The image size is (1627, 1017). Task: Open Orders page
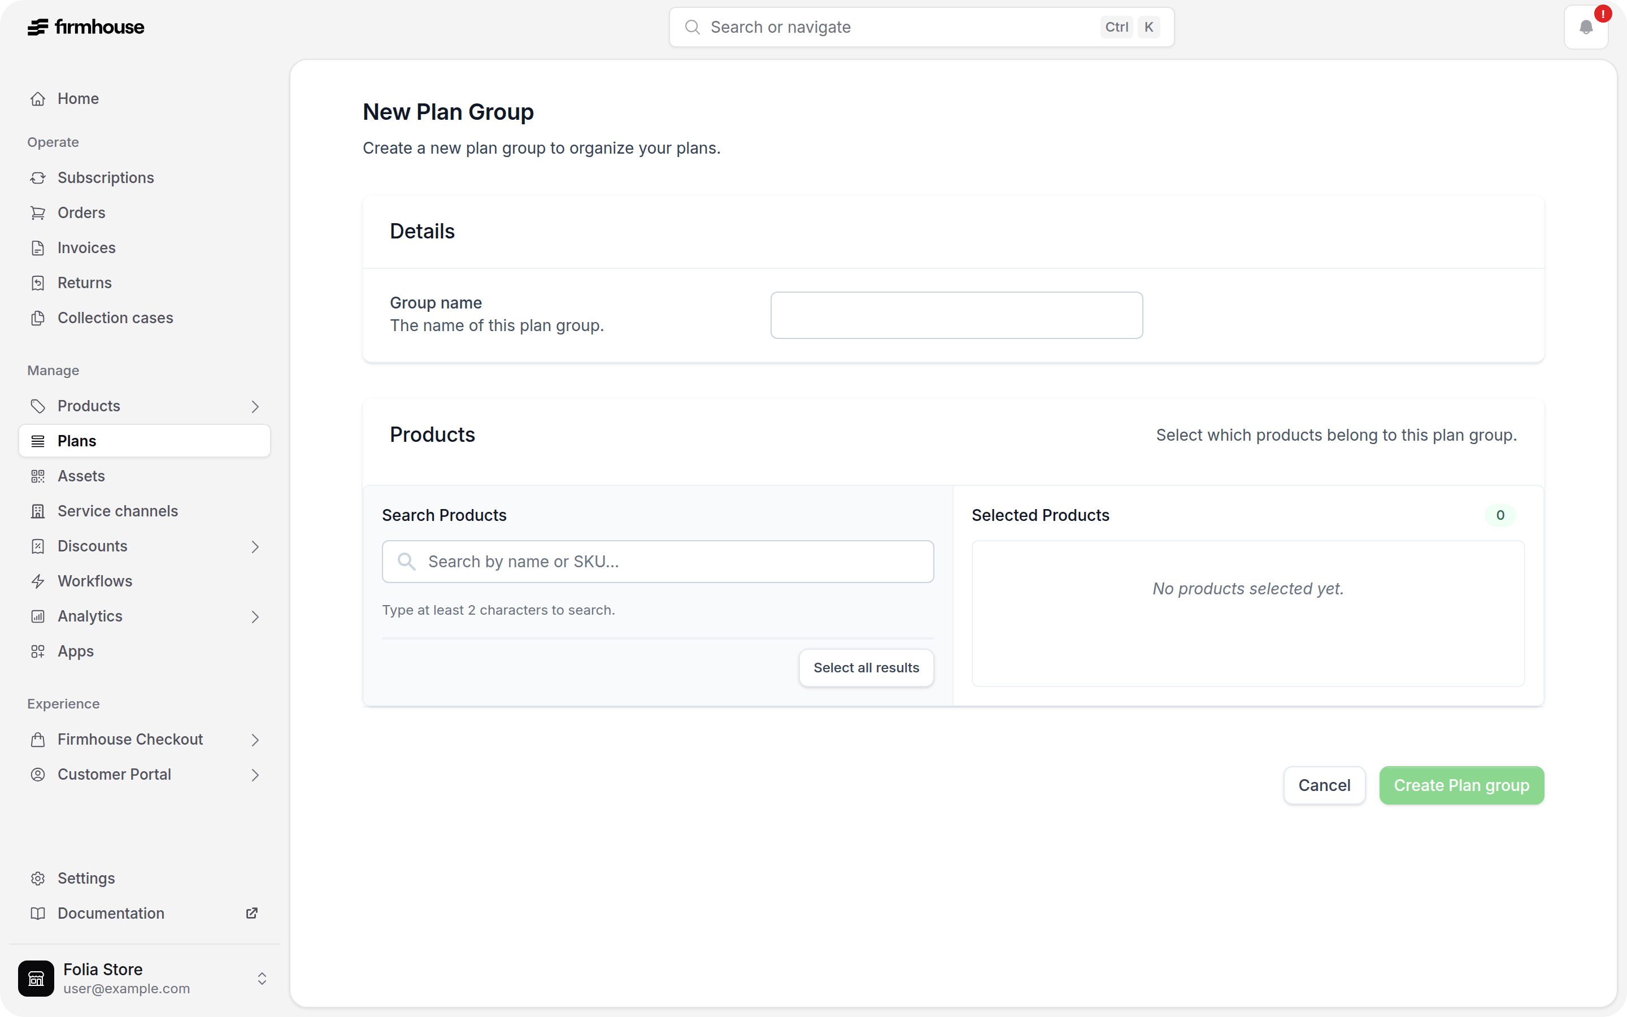pyautogui.click(x=145, y=212)
